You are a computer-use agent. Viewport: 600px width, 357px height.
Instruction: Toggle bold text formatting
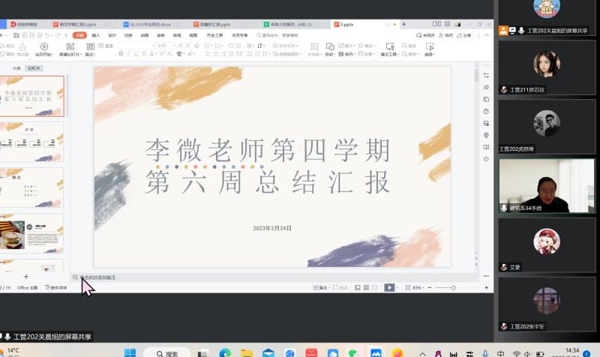[x=121, y=54]
